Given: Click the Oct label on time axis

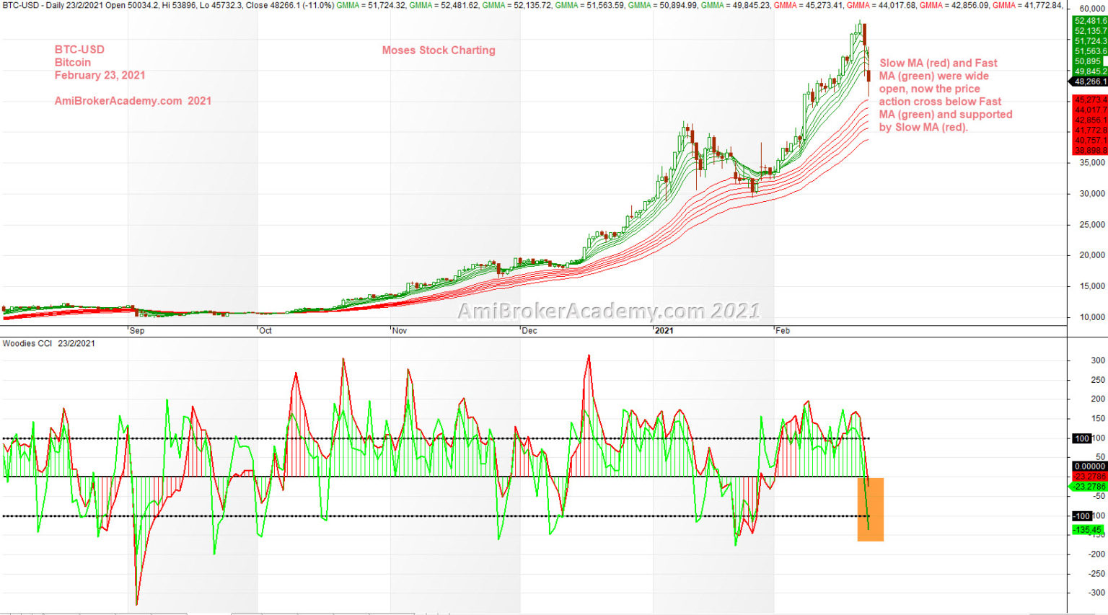Looking at the screenshot, I should click(265, 331).
